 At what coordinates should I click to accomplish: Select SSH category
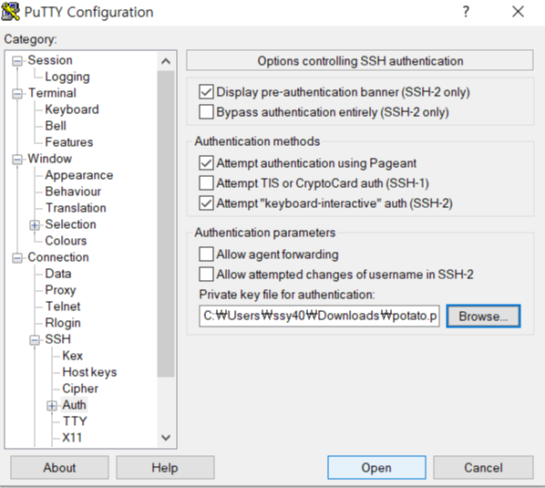[x=57, y=339]
